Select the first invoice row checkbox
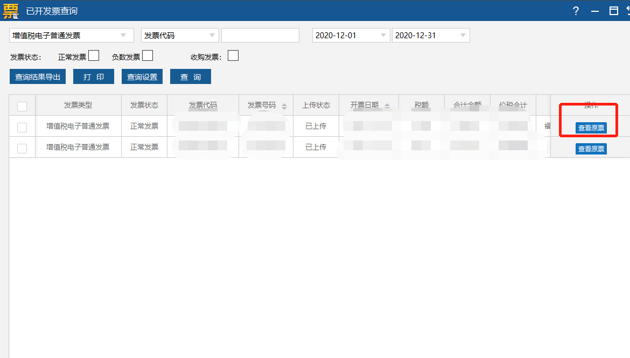The height and width of the screenshot is (358, 630). tap(22, 127)
